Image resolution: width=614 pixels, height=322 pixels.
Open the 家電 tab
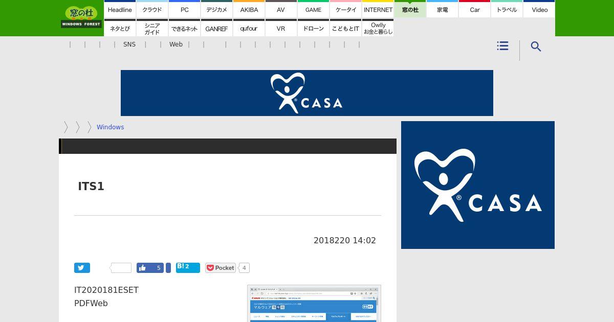click(x=442, y=9)
